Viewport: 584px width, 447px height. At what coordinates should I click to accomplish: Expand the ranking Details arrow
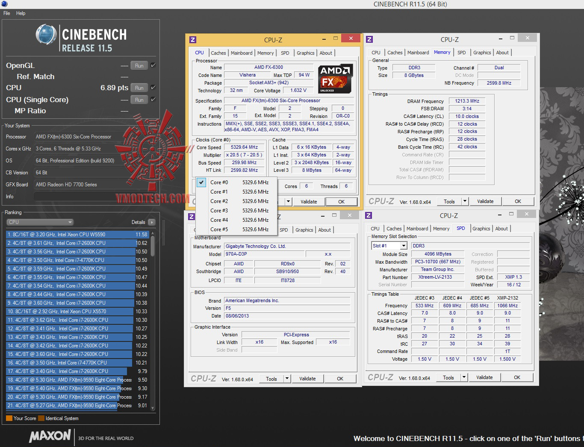(151, 222)
